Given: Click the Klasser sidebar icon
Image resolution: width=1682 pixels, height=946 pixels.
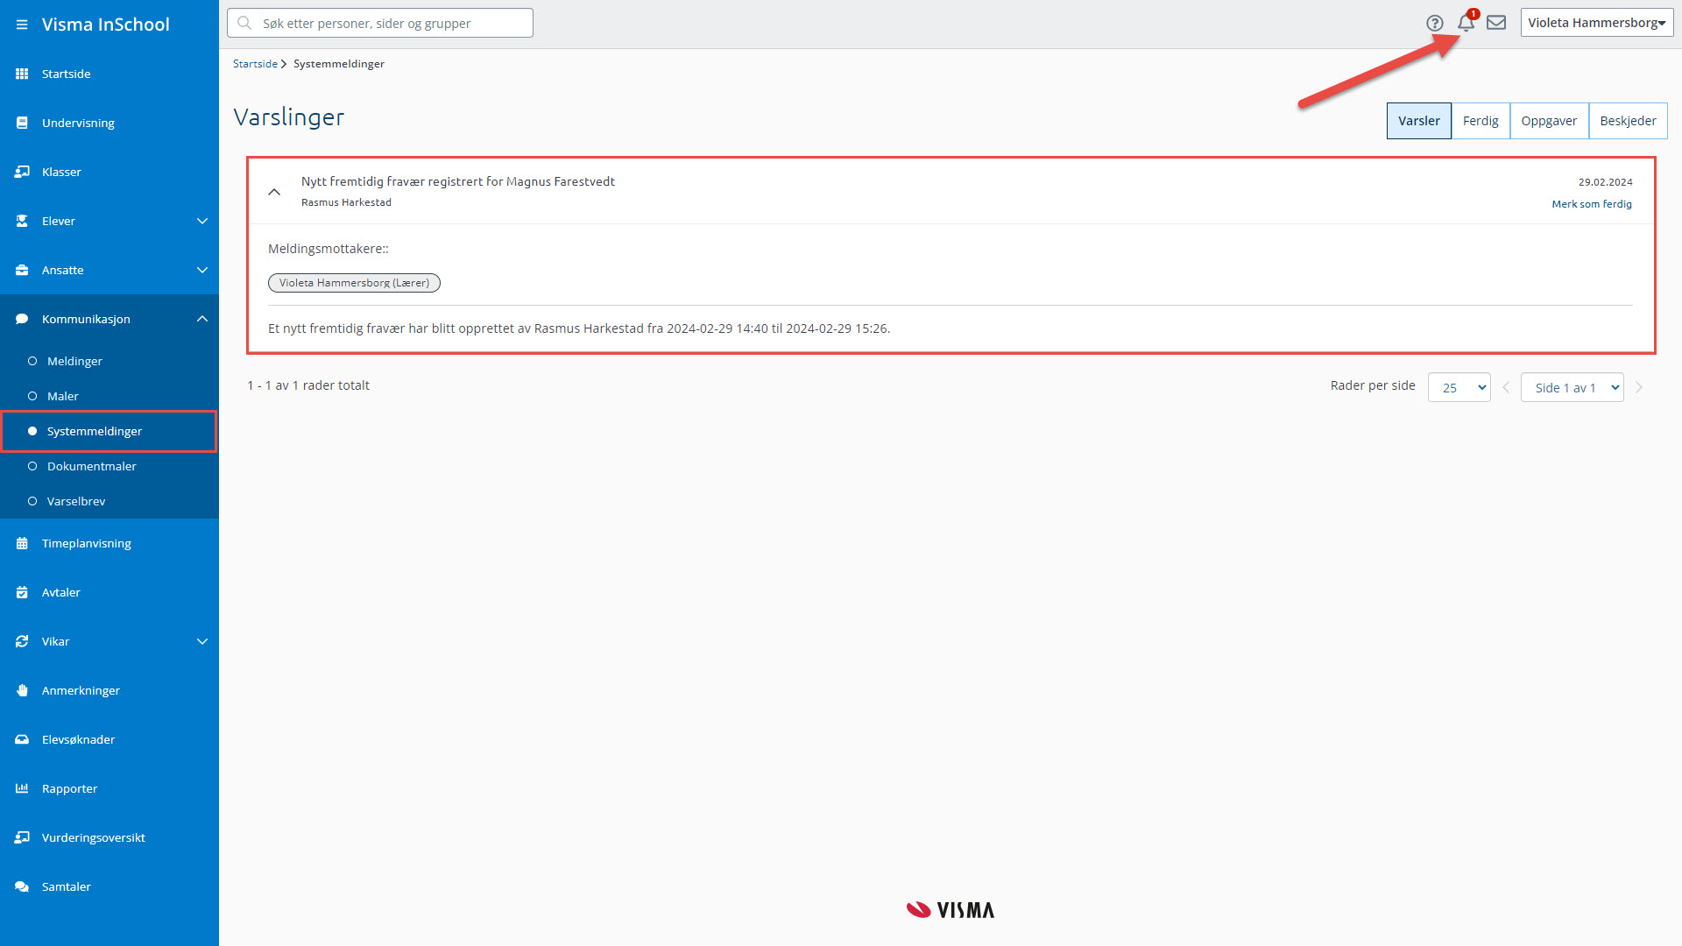Looking at the screenshot, I should (22, 172).
